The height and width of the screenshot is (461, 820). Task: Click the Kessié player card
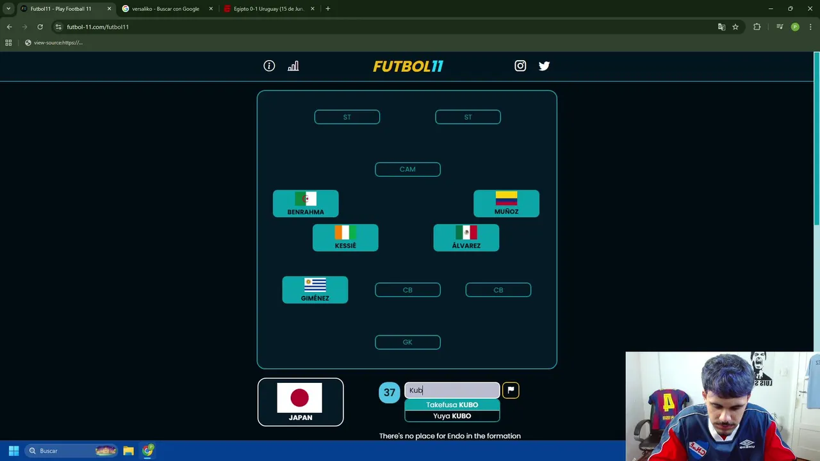click(345, 238)
